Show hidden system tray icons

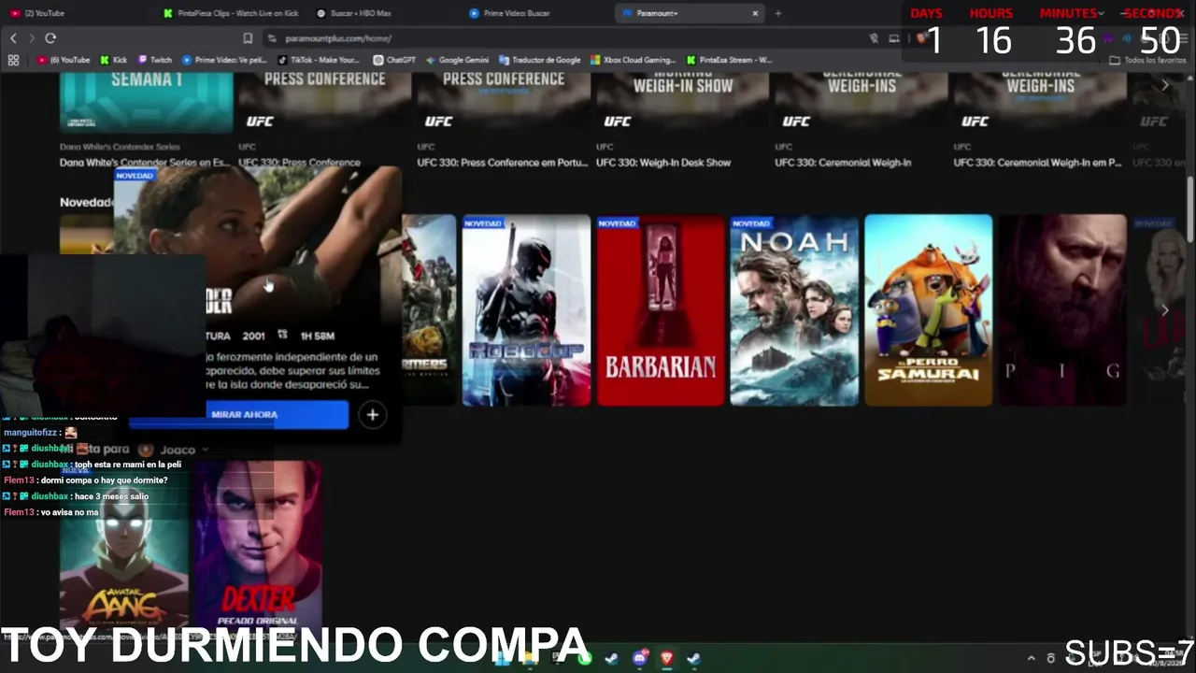pyautogui.click(x=1031, y=658)
